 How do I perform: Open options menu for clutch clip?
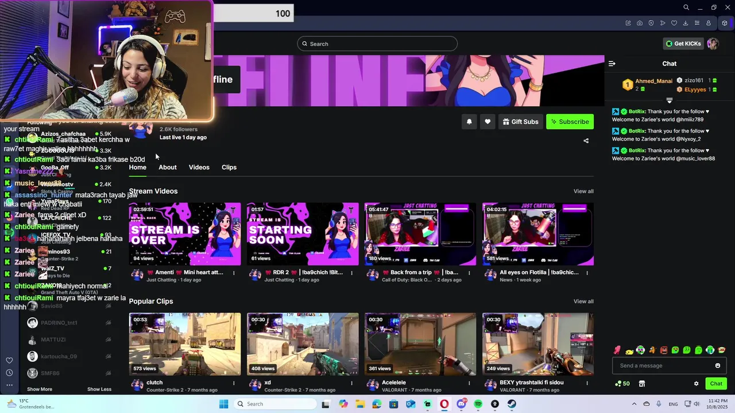pos(234,383)
